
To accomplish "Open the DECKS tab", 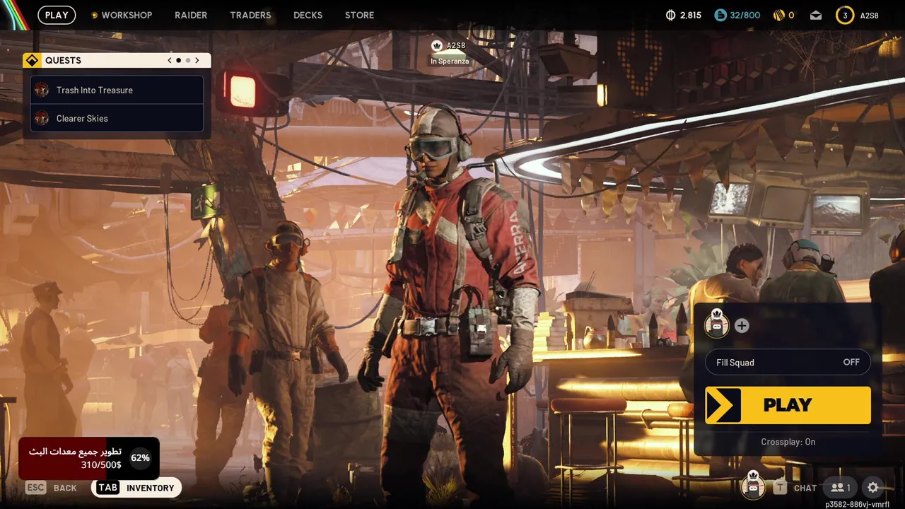I will coord(308,15).
